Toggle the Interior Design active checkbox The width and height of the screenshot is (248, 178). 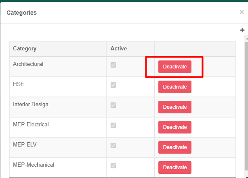click(113, 105)
